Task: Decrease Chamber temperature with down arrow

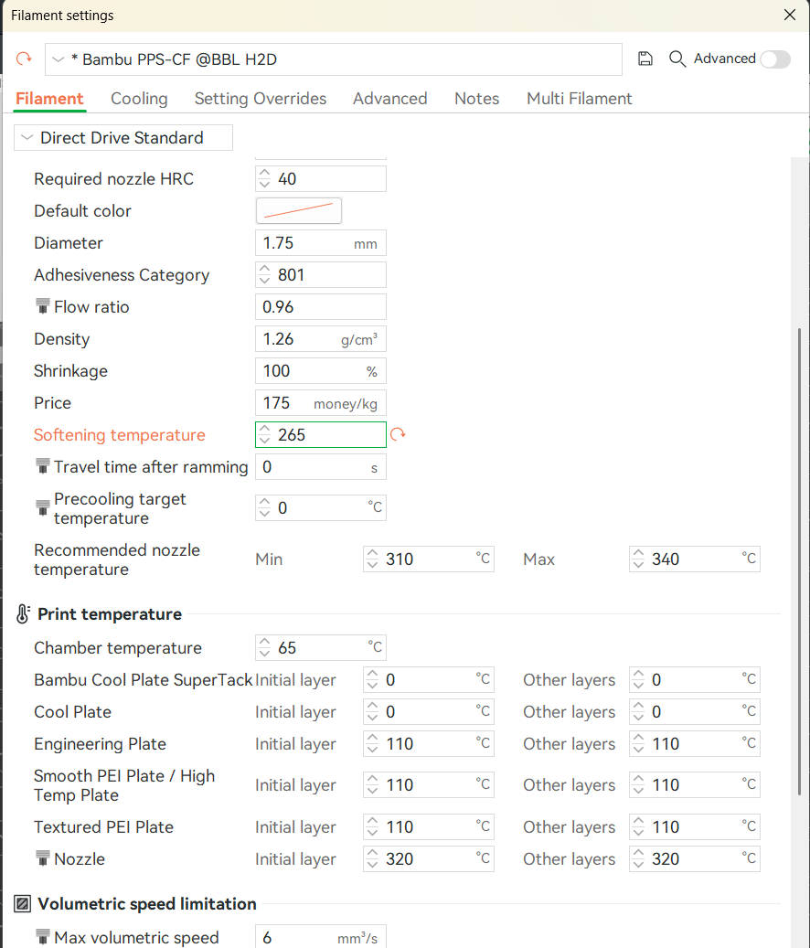Action: [264, 655]
